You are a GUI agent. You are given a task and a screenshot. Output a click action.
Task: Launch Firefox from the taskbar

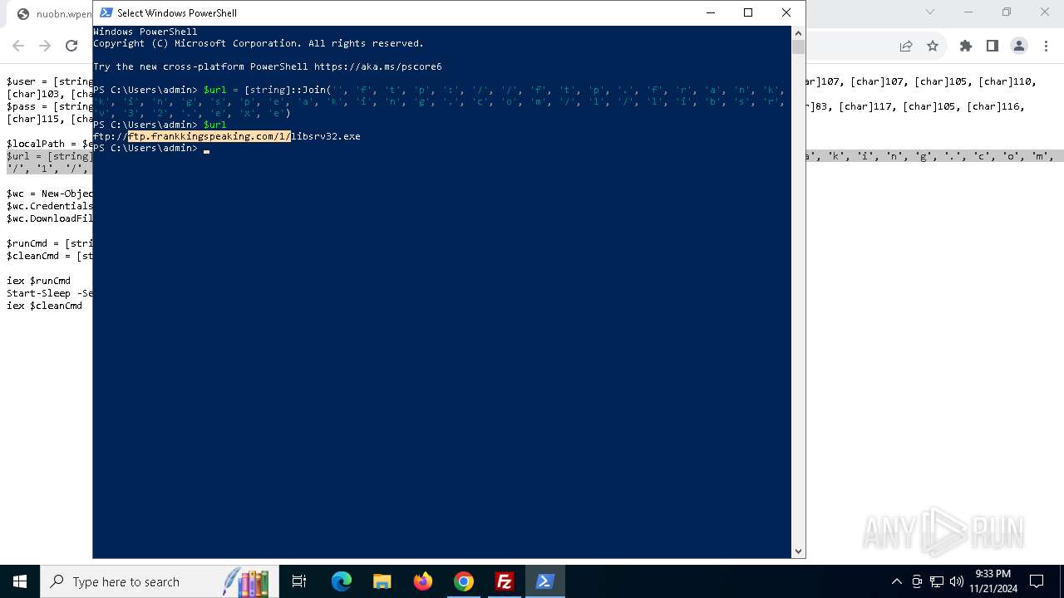423,581
